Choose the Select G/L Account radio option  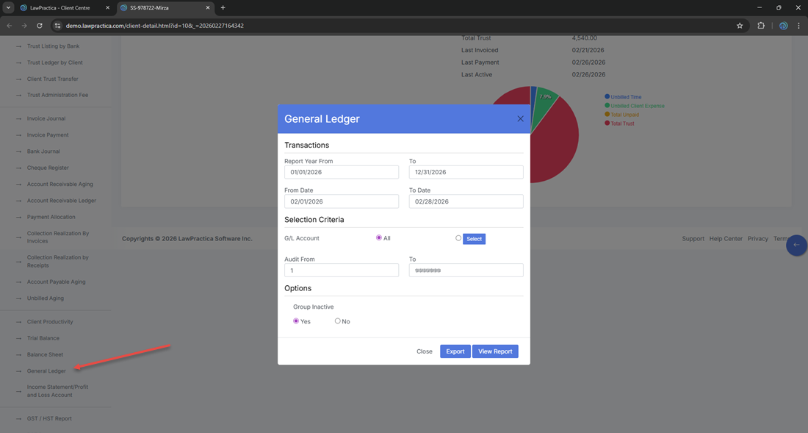pos(458,238)
